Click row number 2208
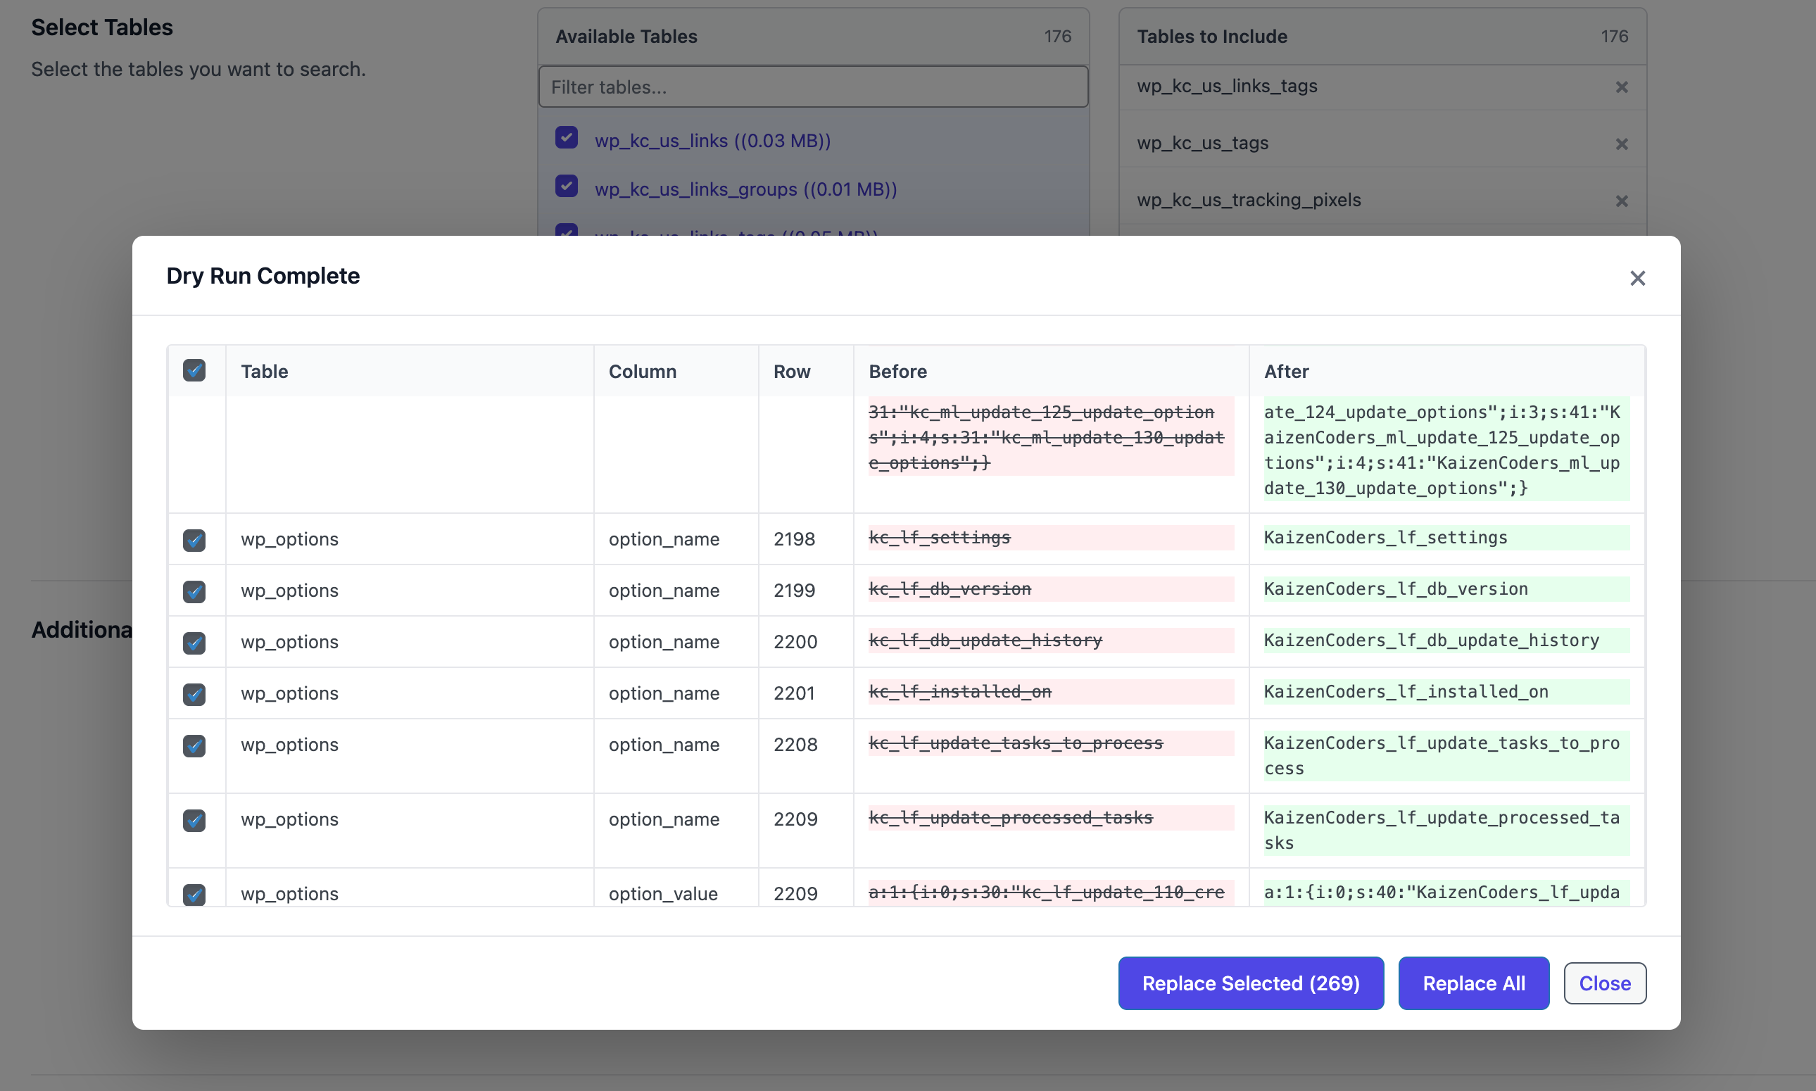This screenshot has width=1816, height=1091. click(x=795, y=745)
